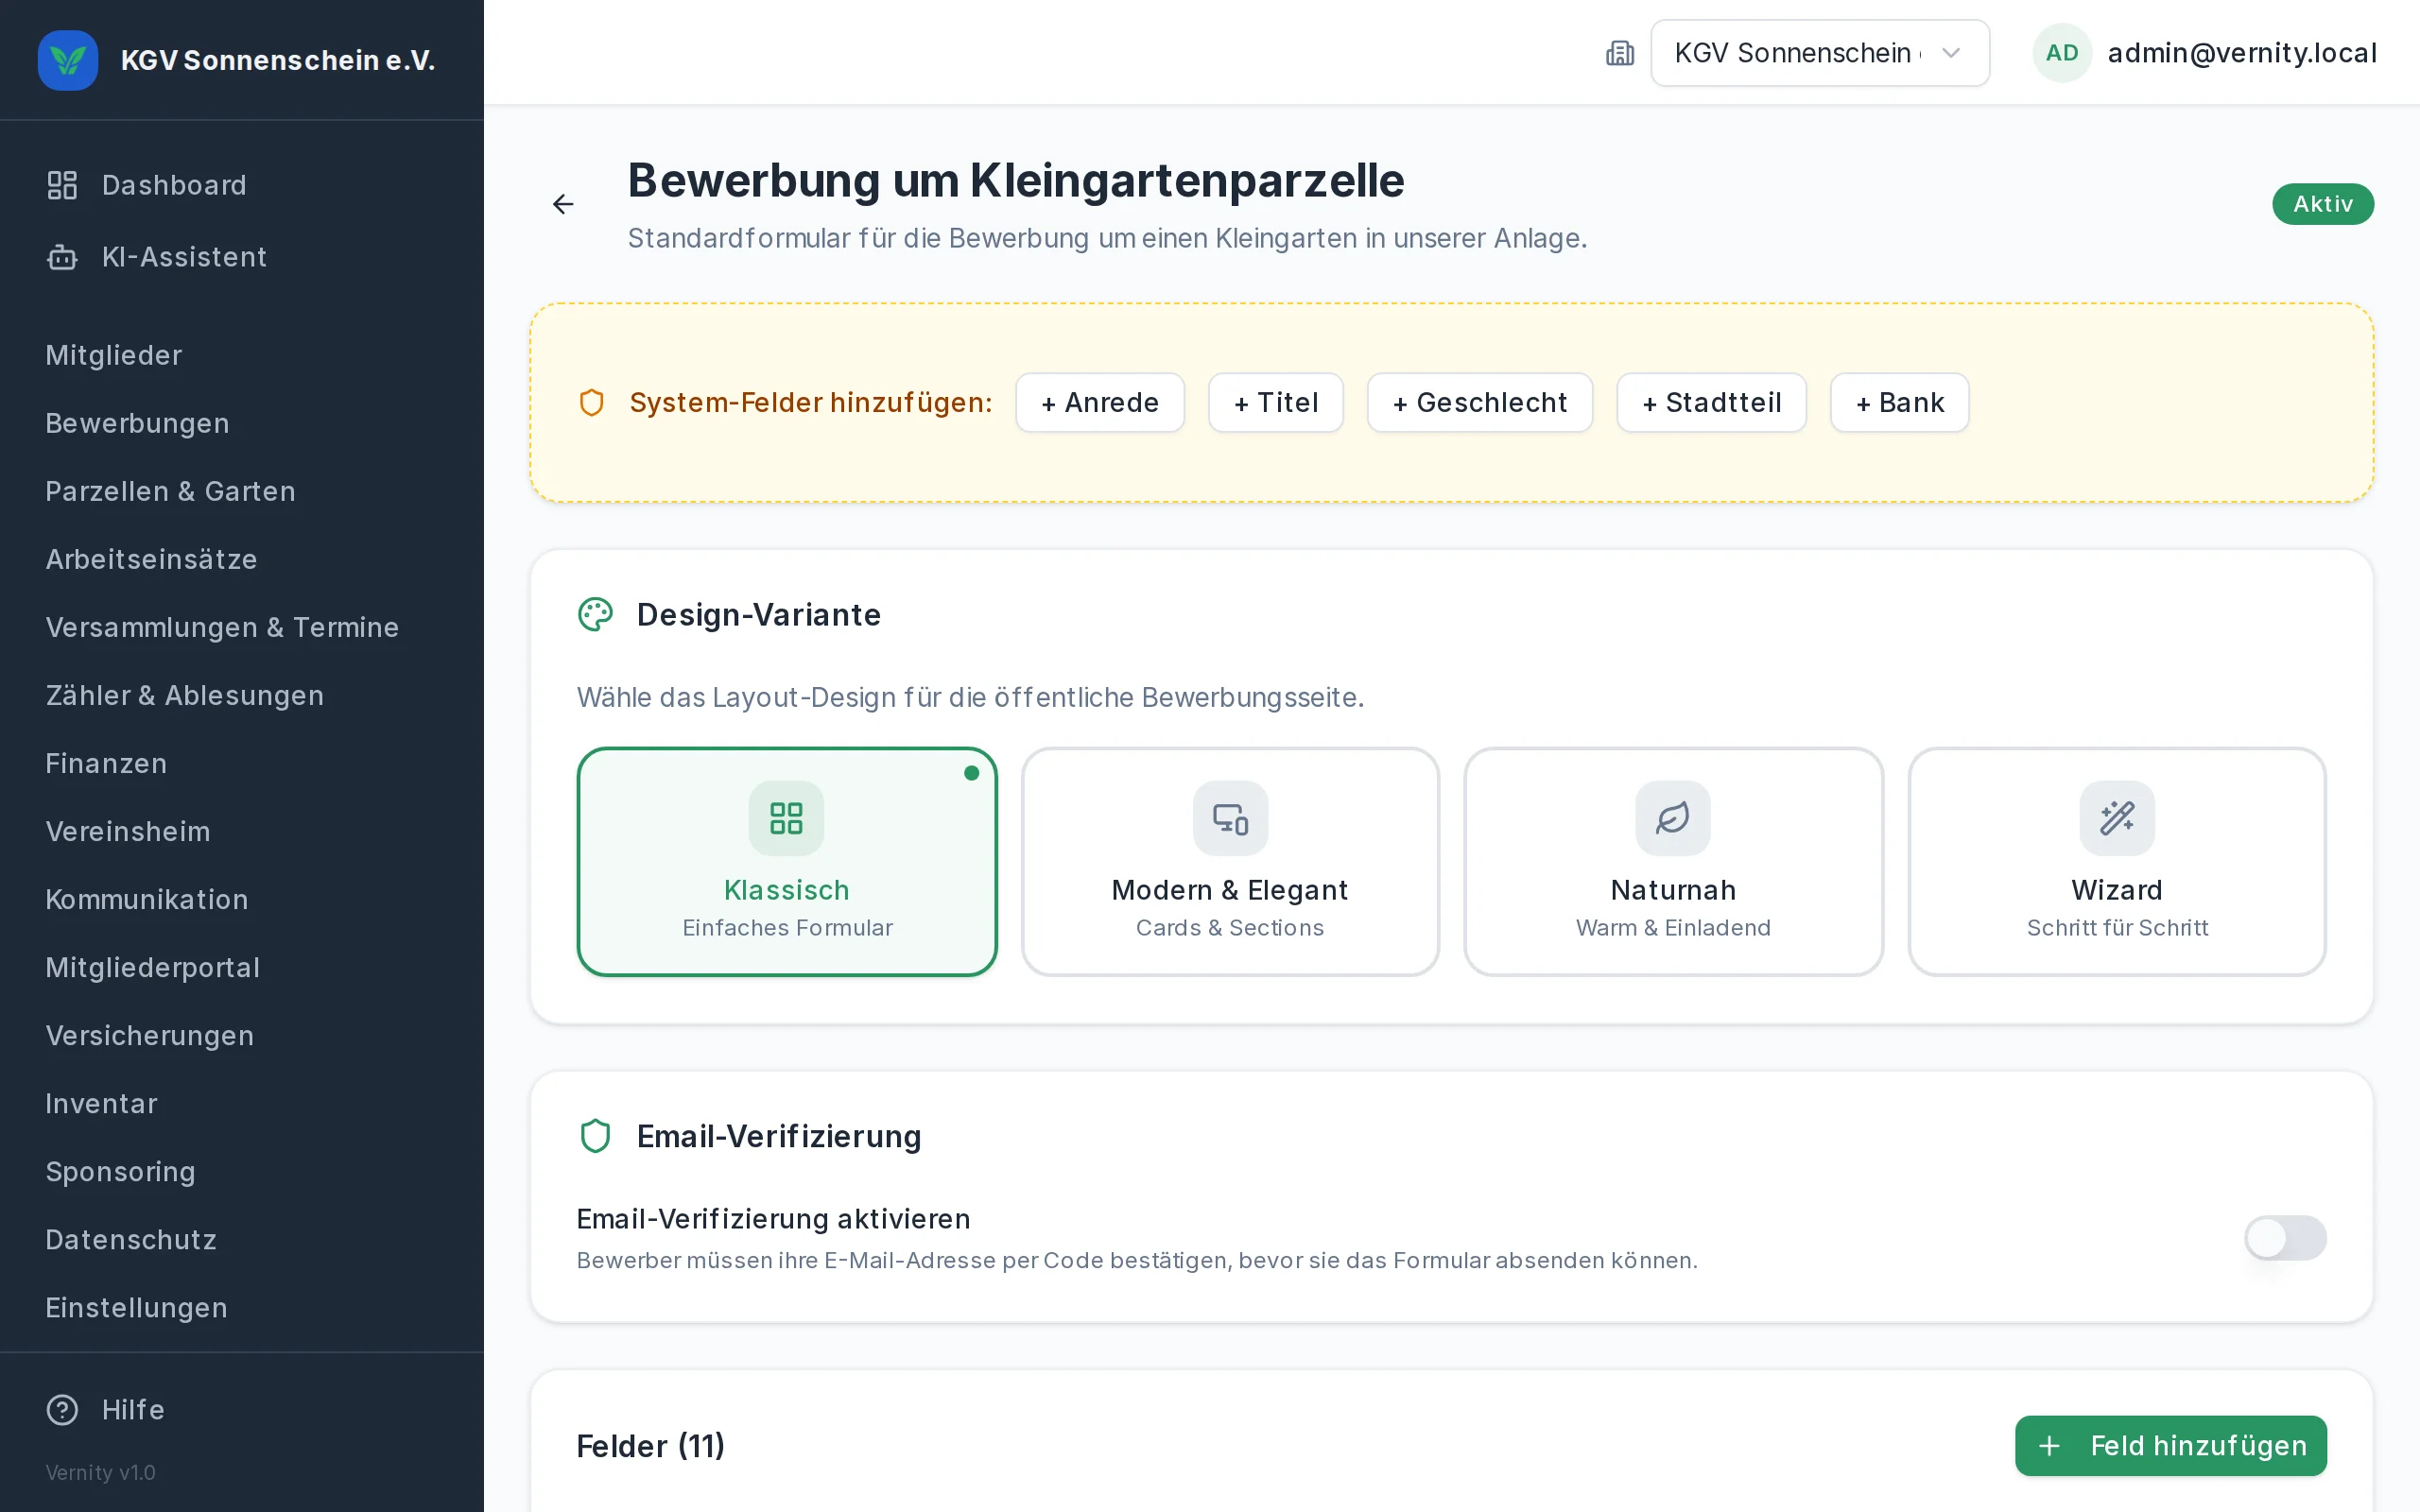Click the Vernity leaf logo icon
The width and height of the screenshot is (2420, 1512).
click(68, 60)
